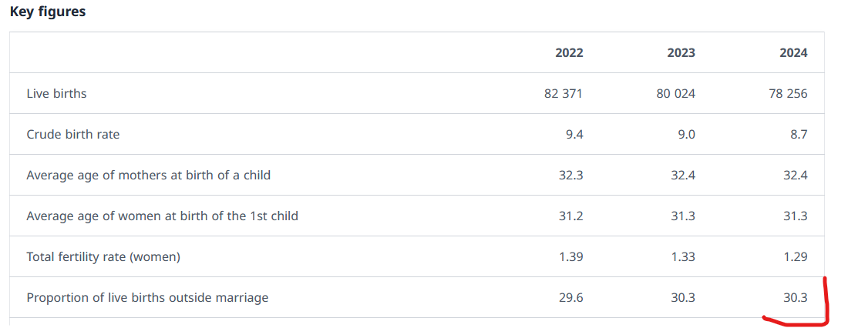Select 'Average age of women at 1st child' label

click(162, 216)
